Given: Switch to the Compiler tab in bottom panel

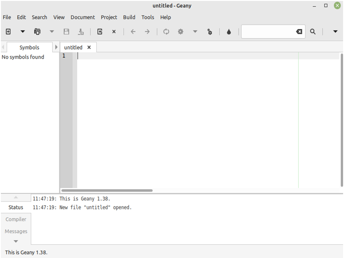Looking at the screenshot, I should pyautogui.click(x=16, y=219).
